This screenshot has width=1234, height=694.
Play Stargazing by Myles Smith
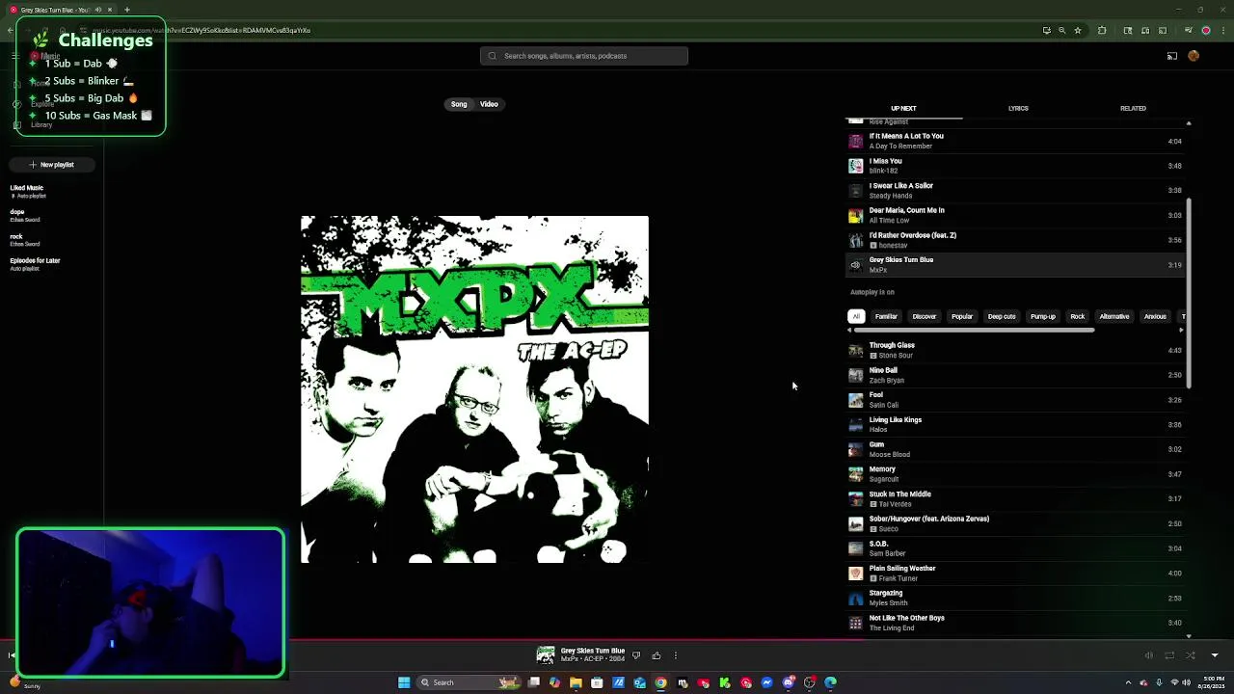tap(1015, 598)
